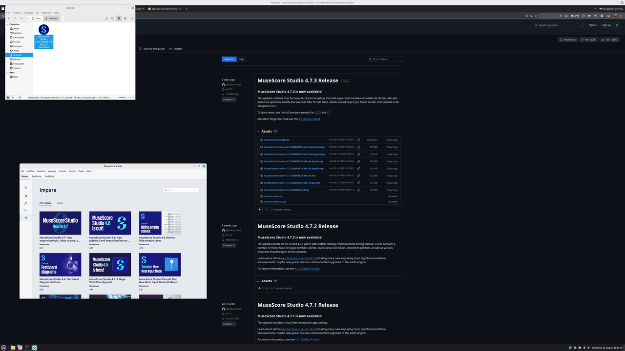Screen dimensions: 625x351
Task: Open the Hiding empty staves tutorial thumbnail
Action: pos(160,223)
